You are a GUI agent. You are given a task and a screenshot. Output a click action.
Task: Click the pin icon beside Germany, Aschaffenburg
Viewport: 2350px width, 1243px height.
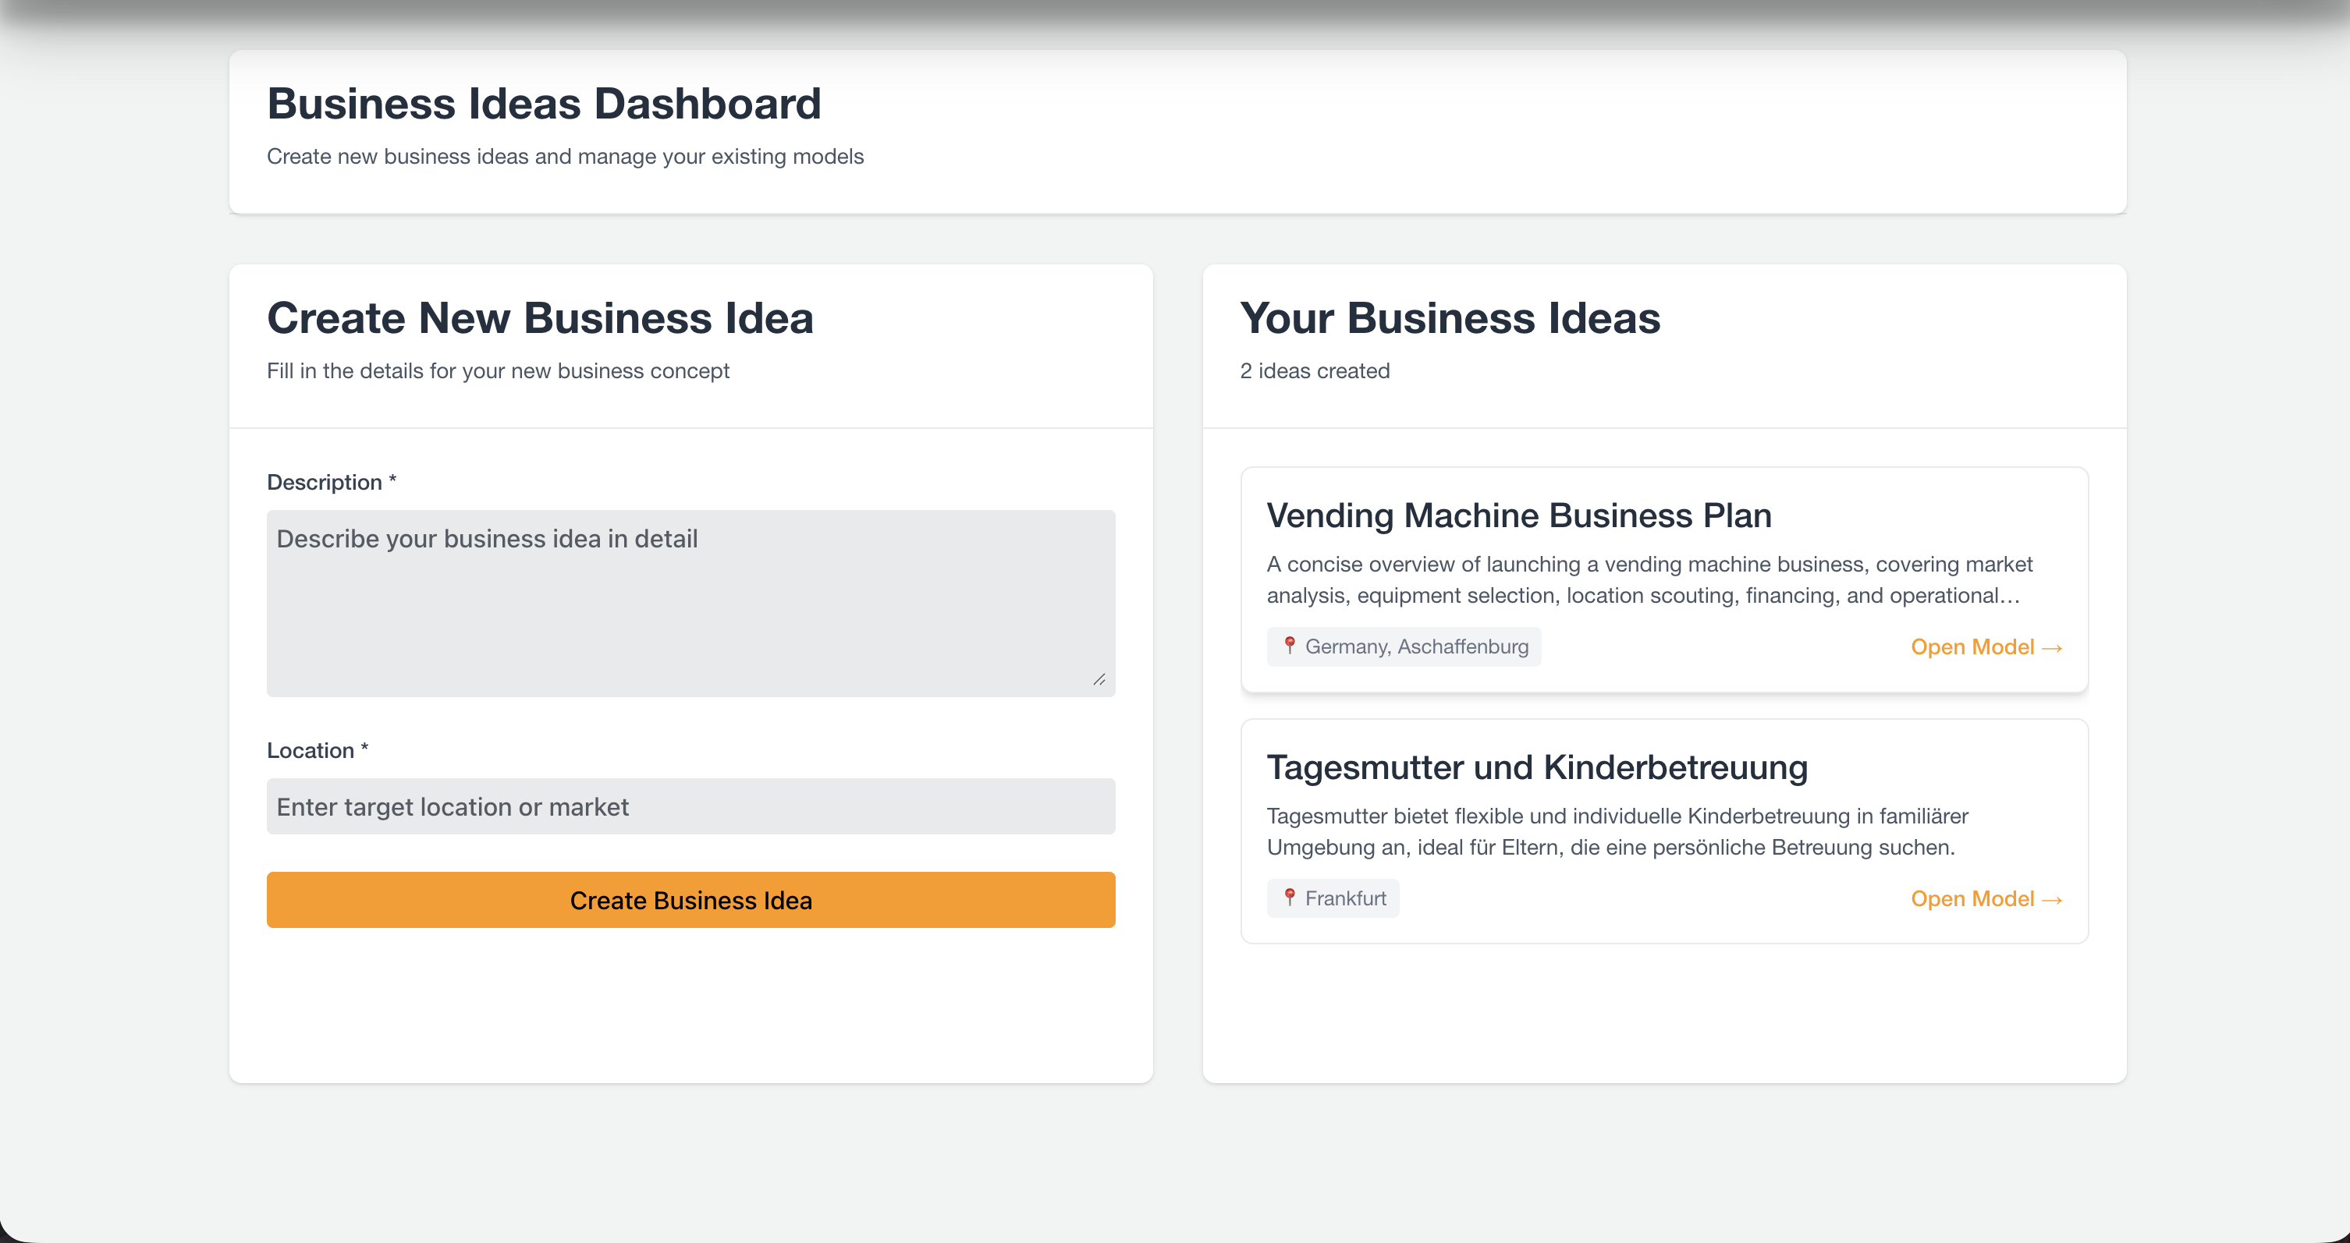(x=1289, y=646)
